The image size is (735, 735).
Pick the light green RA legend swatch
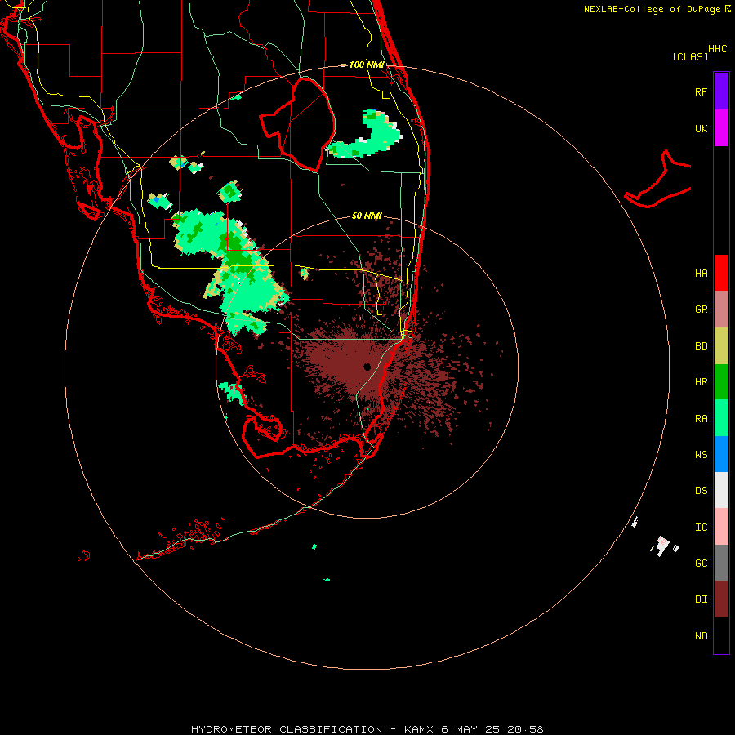[721, 418]
